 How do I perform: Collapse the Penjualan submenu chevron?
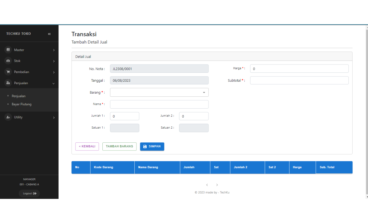pyautogui.click(x=54, y=83)
